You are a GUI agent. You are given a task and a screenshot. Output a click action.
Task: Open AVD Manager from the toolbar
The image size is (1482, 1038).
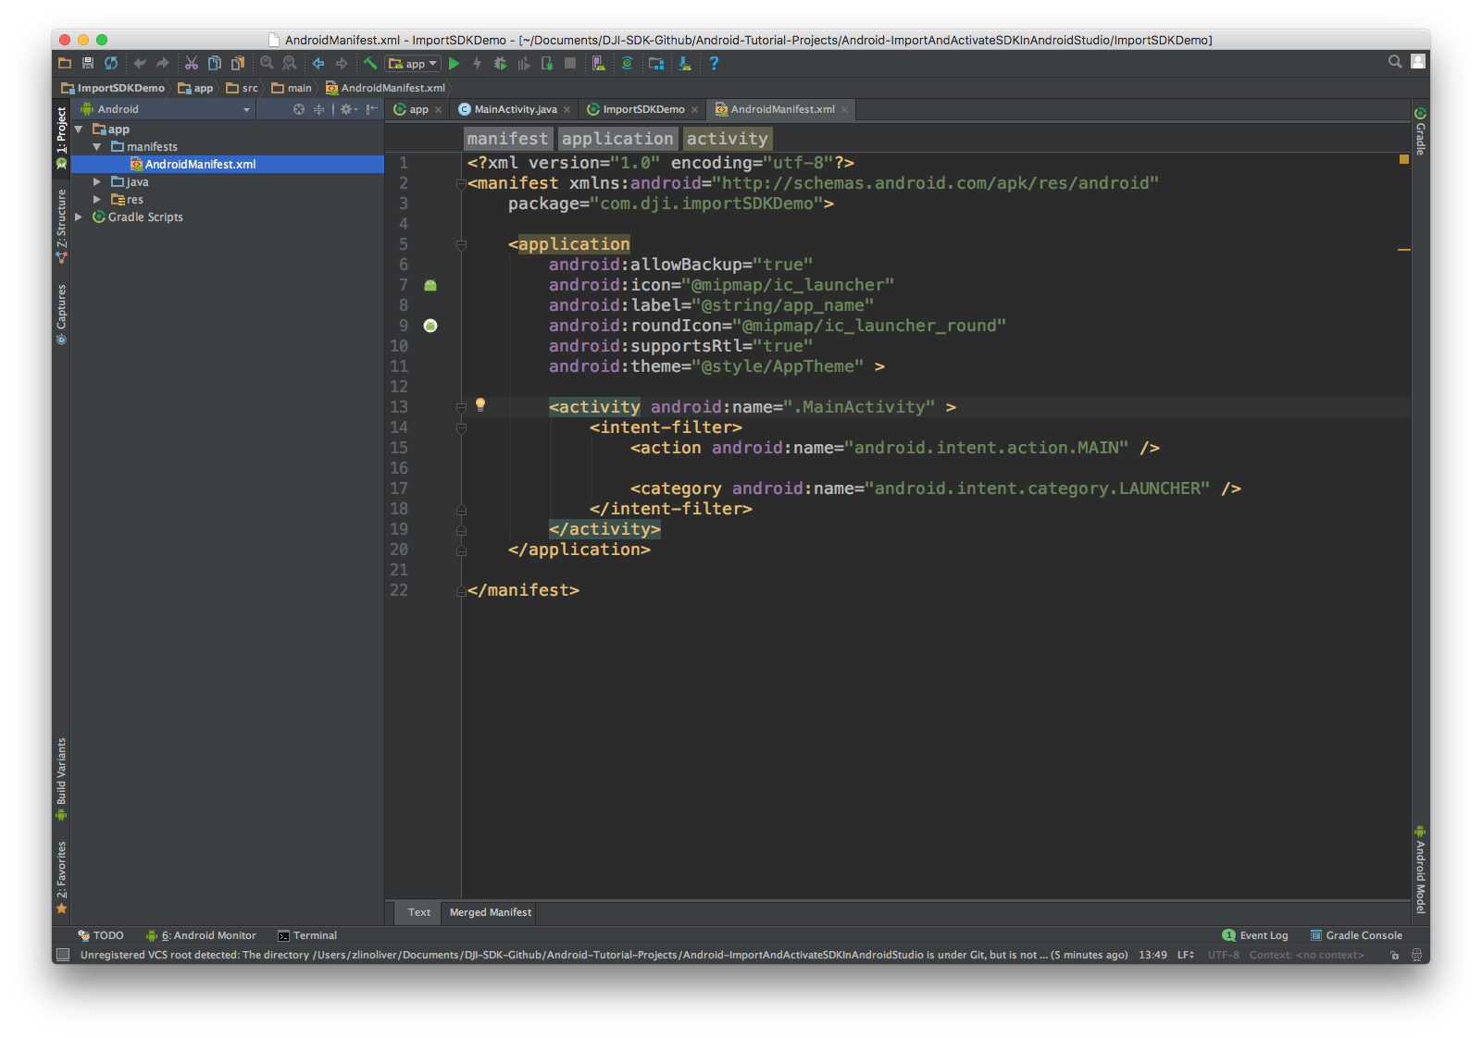pyautogui.click(x=599, y=64)
